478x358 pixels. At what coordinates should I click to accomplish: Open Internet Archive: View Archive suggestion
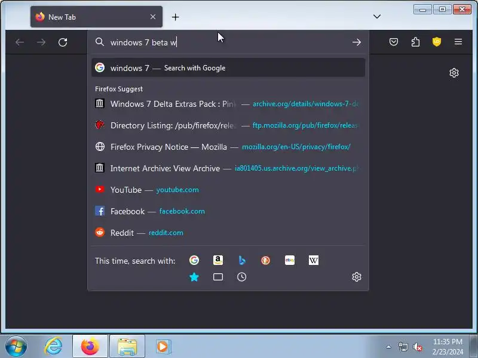pyautogui.click(x=228, y=168)
